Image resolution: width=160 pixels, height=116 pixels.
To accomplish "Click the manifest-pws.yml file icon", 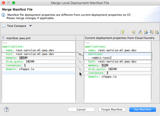I will coord(3,38).
